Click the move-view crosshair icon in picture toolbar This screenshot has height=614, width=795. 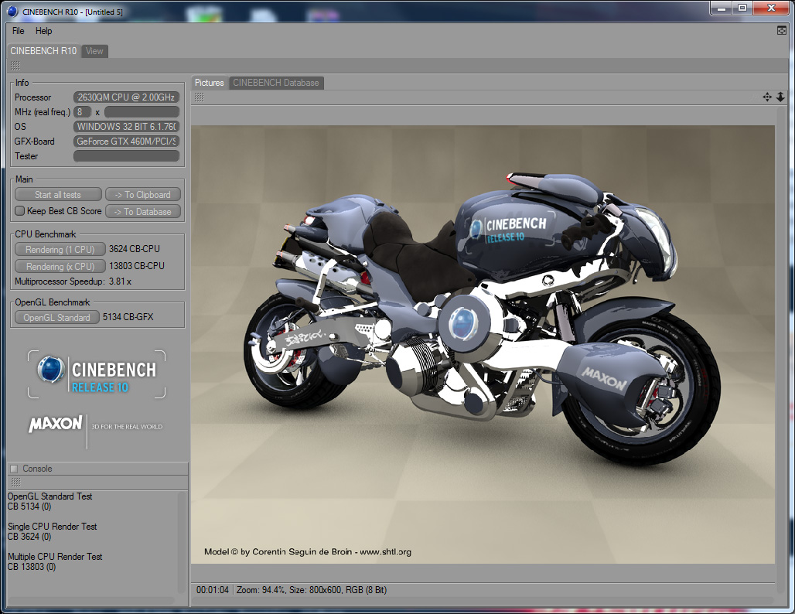point(767,97)
